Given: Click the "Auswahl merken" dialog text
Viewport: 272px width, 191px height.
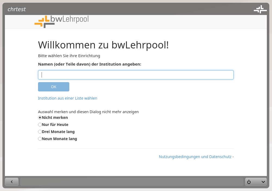Looking at the screenshot, I should (x=88, y=112).
